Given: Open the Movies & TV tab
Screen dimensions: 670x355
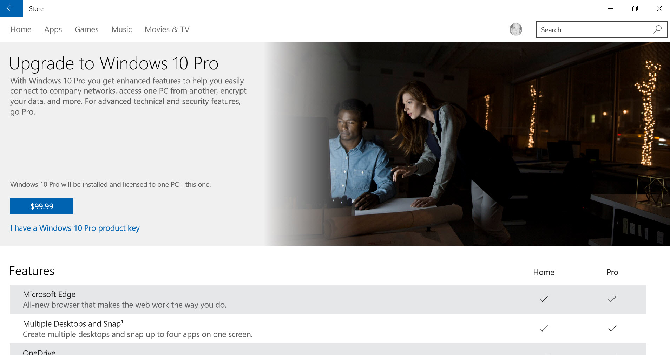Looking at the screenshot, I should point(167,29).
